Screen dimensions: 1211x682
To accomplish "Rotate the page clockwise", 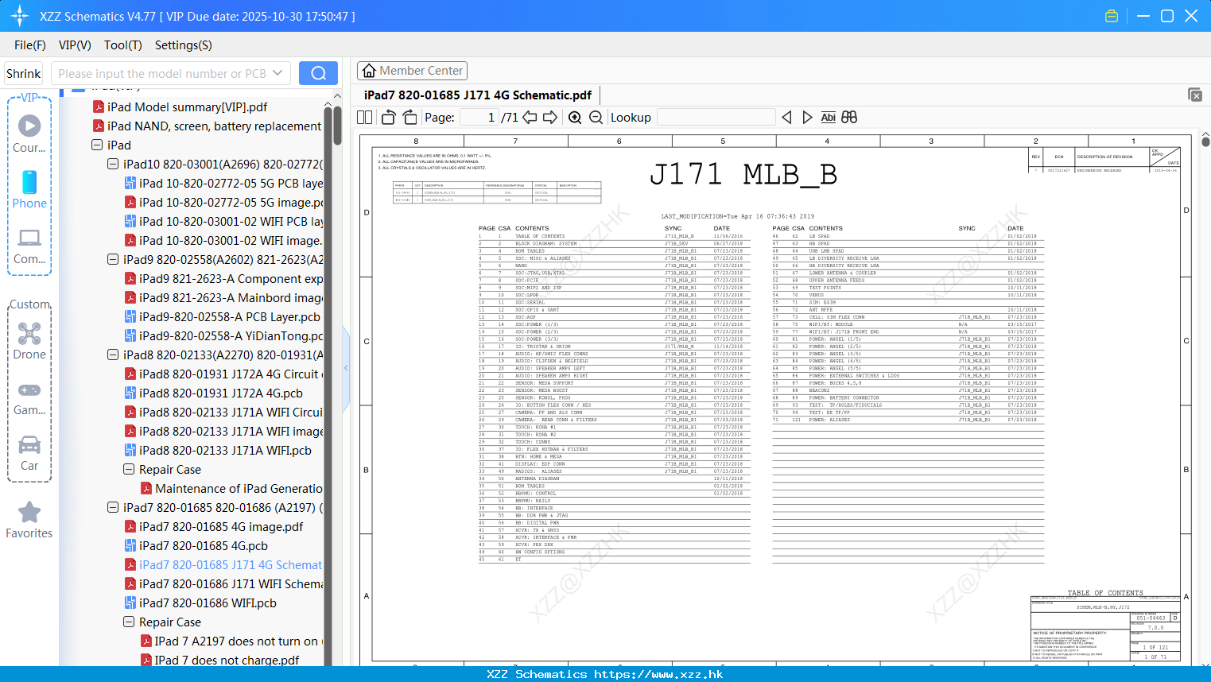I will [x=409, y=117].
